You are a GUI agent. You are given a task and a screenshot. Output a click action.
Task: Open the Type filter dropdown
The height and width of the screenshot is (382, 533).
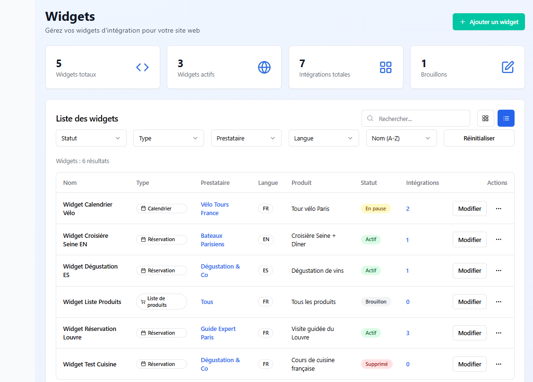pyautogui.click(x=169, y=138)
